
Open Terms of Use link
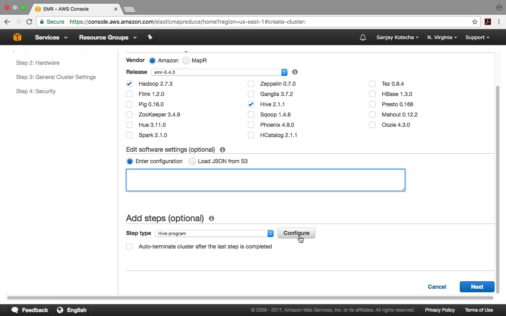[479, 310]
